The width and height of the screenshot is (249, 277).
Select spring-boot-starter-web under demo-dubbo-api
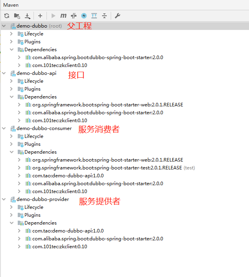[108, 105]
